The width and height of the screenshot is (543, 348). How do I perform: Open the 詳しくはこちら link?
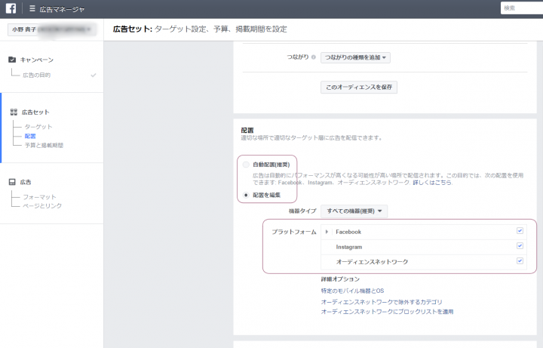click(x=432, y=183)
